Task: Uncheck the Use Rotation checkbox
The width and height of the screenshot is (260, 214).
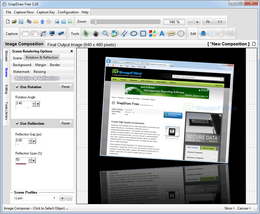Action: coord(17,87)
